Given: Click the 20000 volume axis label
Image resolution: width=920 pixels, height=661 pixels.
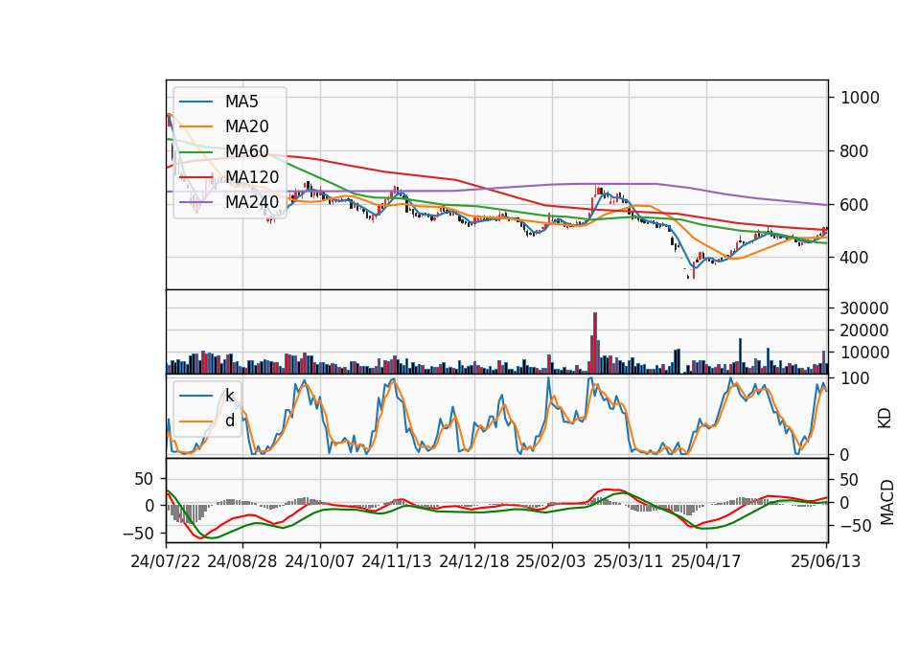Looking at the screenshot, I should pyautogui.click(x=864, y=330).
